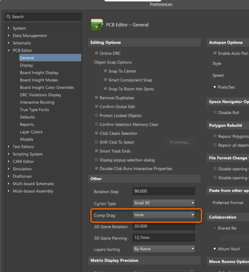Toggle the Online DRC checkbox

(x=97, y=53)
